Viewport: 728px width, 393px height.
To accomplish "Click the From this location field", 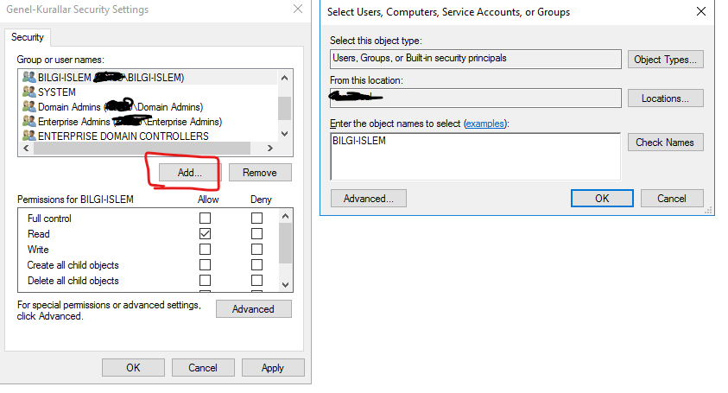I will [x=476, y=98].
